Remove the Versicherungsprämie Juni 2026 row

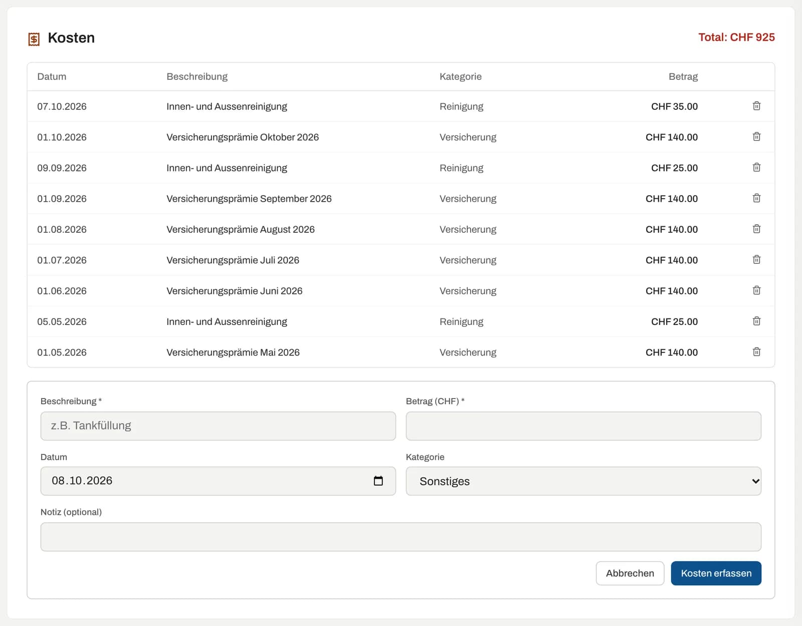pyautogui.click(x=756, y=290)
